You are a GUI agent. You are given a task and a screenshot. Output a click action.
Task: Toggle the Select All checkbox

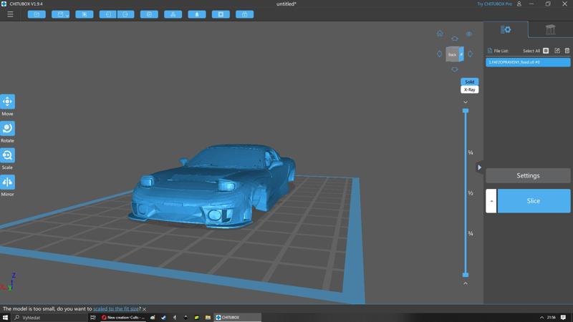pos(546,51)
